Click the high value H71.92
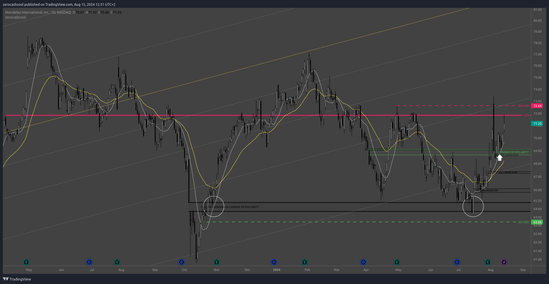 [91, 12]
